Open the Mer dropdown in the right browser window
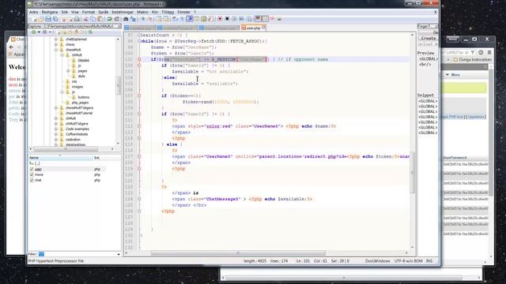This screenshot has width=506, height=284. 453,75
